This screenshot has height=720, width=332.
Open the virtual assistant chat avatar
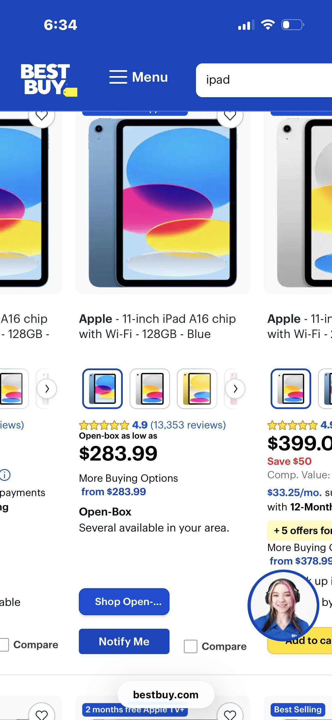[x=283, y=605]
